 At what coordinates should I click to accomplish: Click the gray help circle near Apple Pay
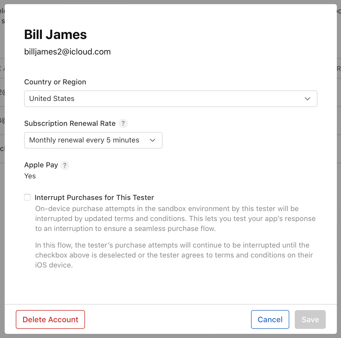coord(65,165)
